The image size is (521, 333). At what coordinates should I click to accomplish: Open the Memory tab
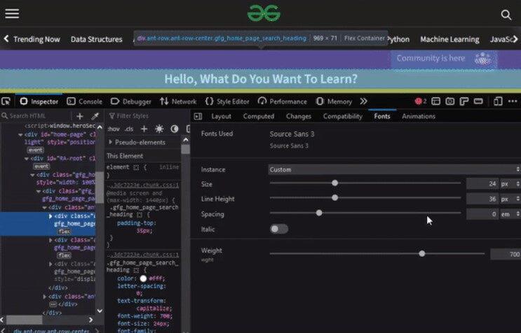334,101
